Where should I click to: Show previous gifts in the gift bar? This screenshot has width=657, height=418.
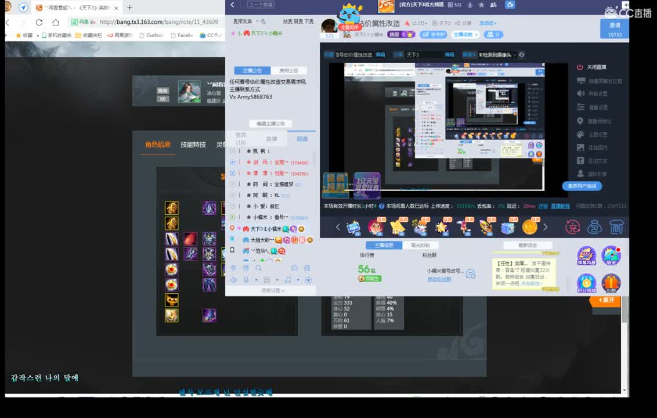pyautogui.click(x=338, y=227)
